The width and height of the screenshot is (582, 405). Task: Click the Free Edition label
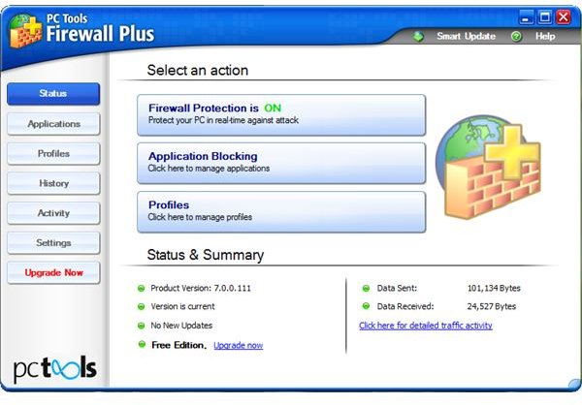tap(178, 345)
